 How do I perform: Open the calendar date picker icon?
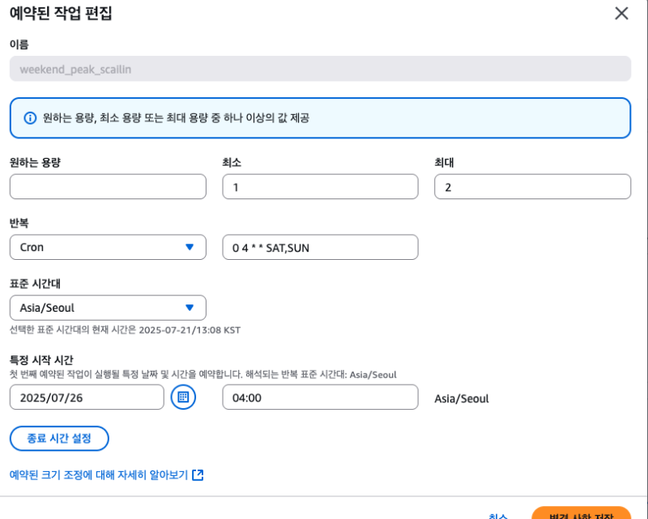[x=183, y=397]
